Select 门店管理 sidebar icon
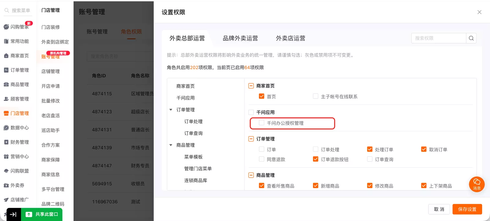Viewport: 490px width, 221px height. pyautogui.click(x=6, y=113)
